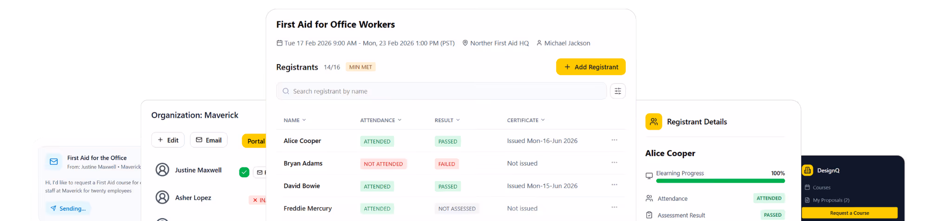The width and height of the screenshot is (929, 221).
Task: Click PASSED badge in Registrant Details
Action: [x=772, y=215]
